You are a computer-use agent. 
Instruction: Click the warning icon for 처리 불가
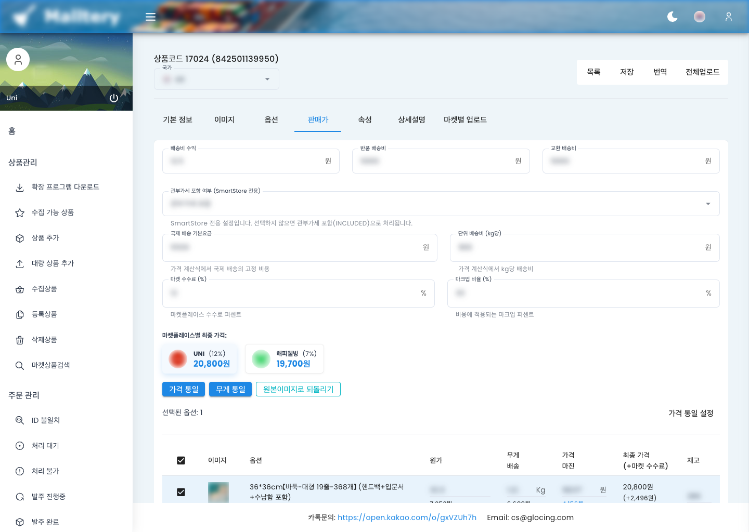[20, 471]
